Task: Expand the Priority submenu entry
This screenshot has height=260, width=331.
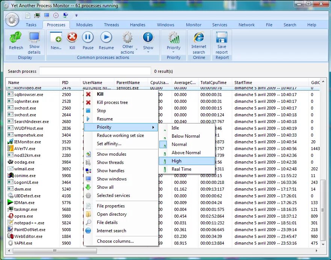Action: 121,127
